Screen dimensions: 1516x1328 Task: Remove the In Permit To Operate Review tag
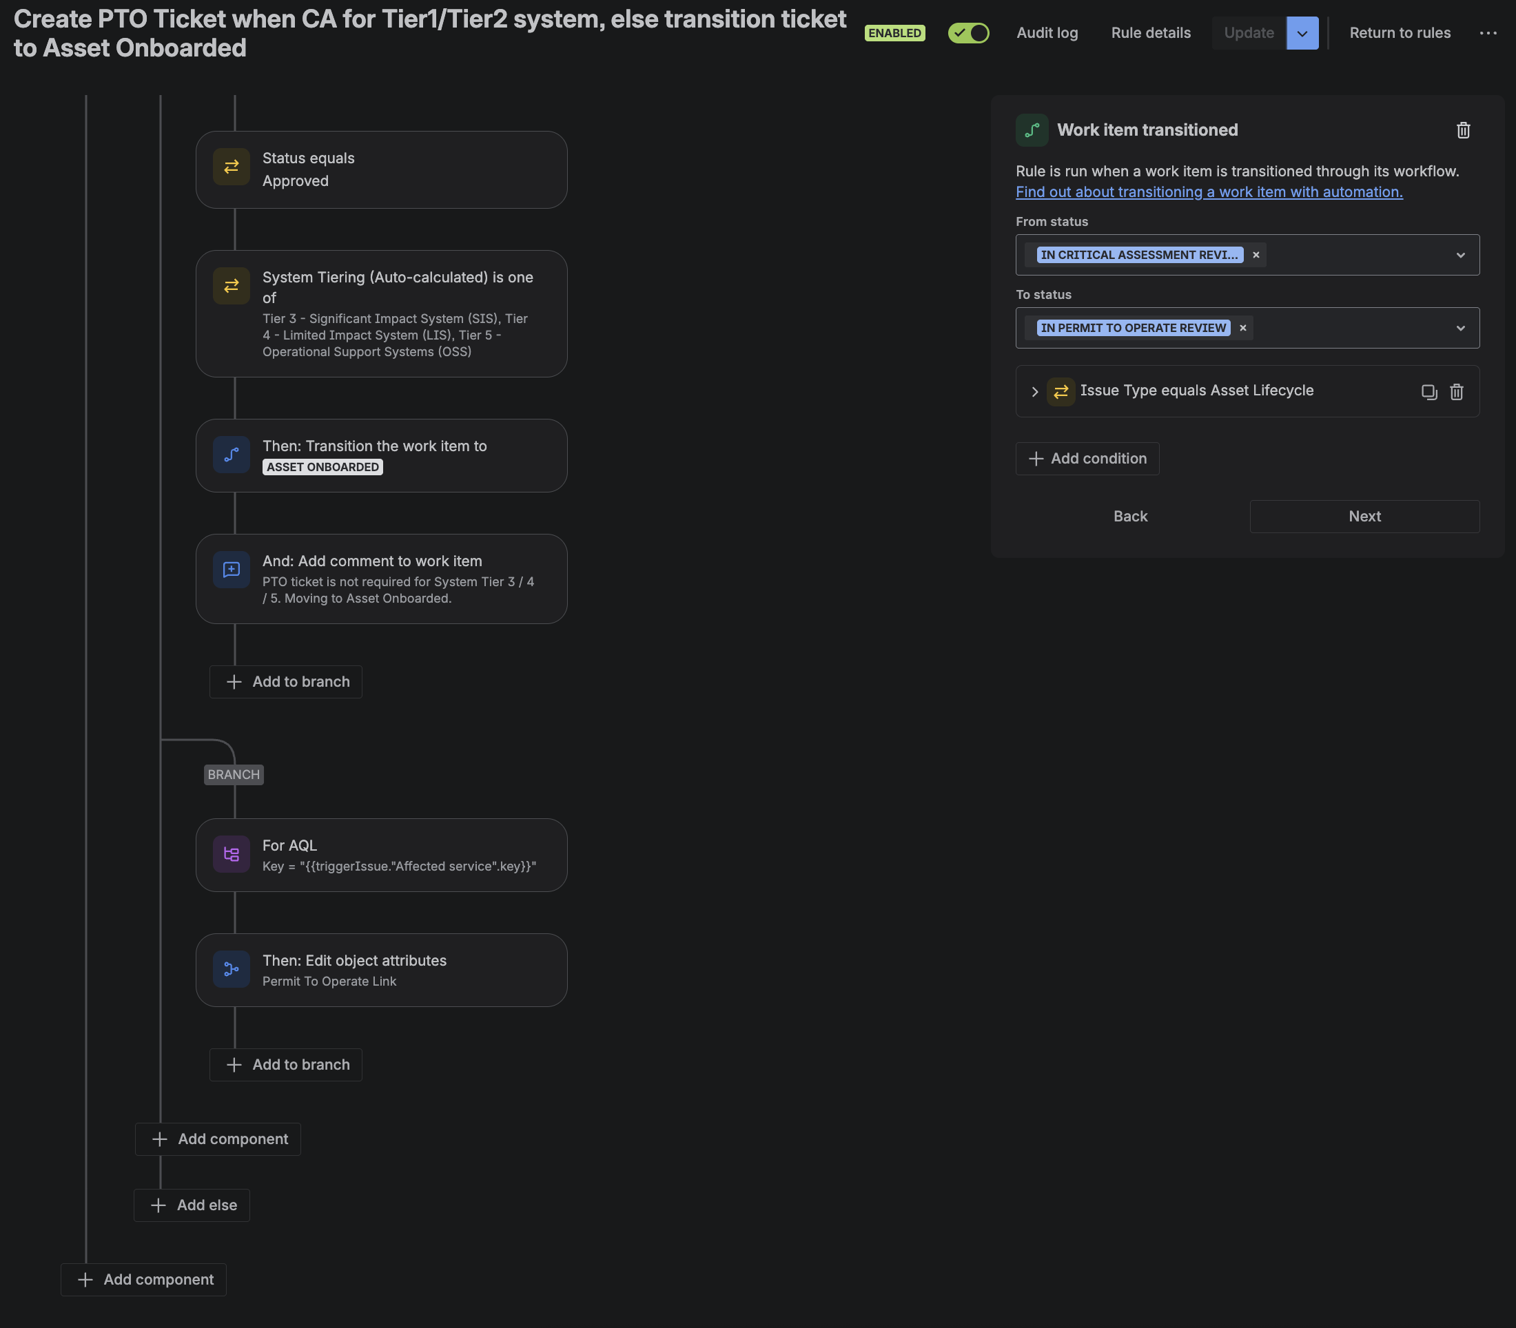pos(1243,328)
